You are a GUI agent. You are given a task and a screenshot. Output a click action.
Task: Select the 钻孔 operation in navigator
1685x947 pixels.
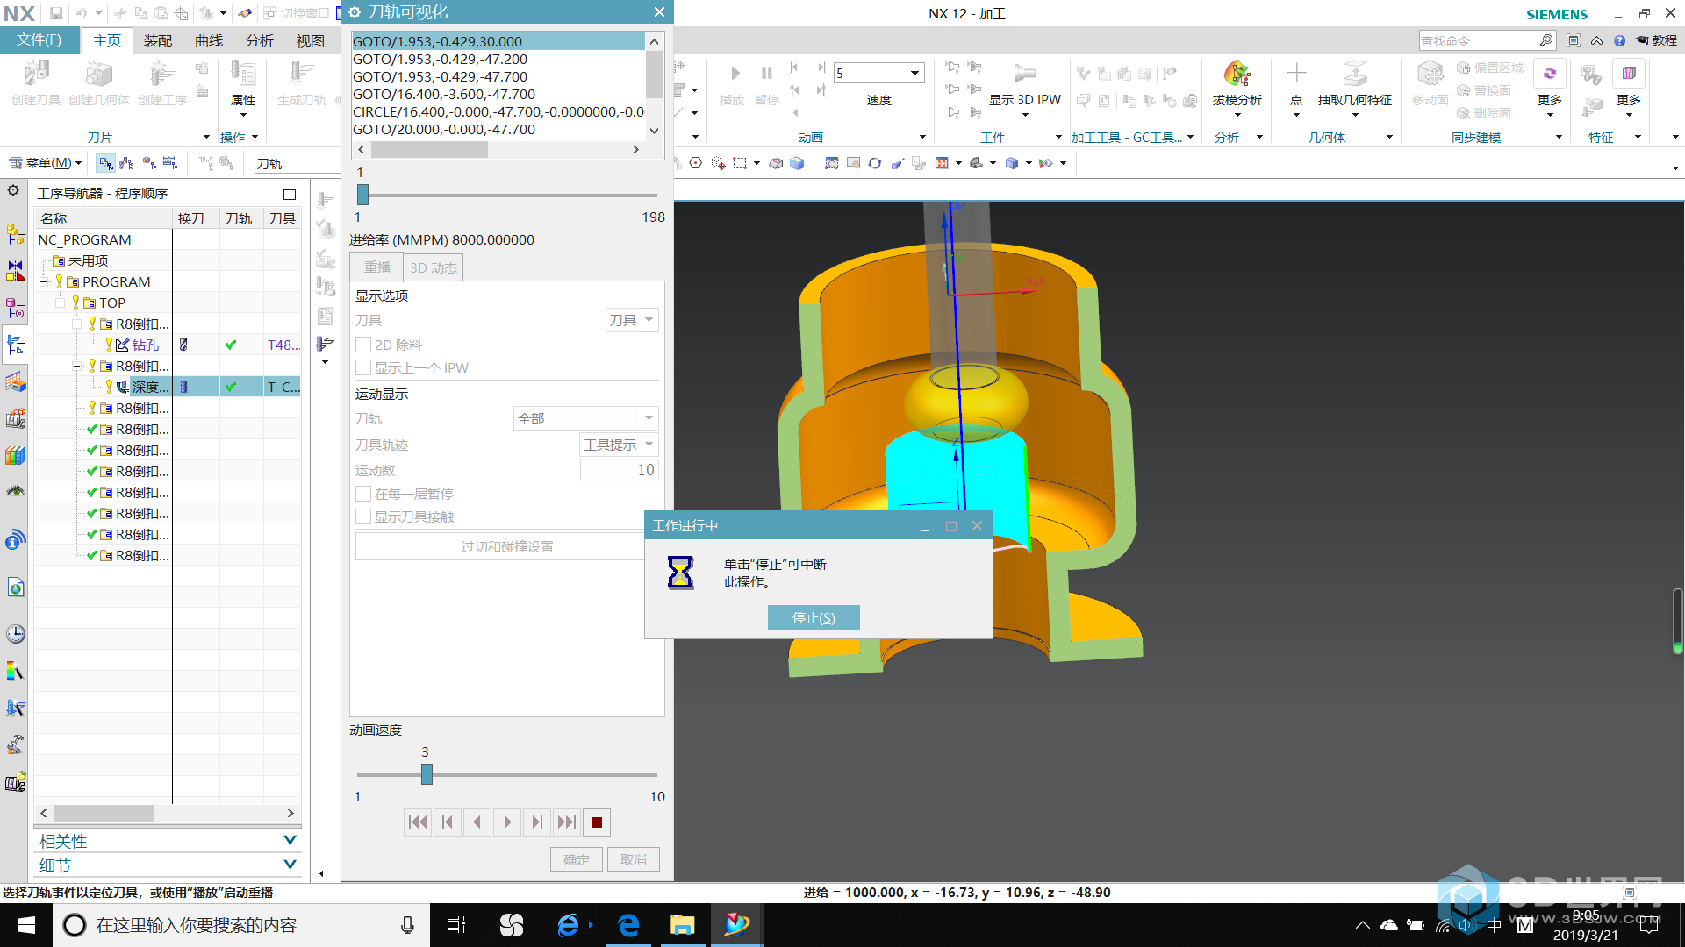(146, 345)
